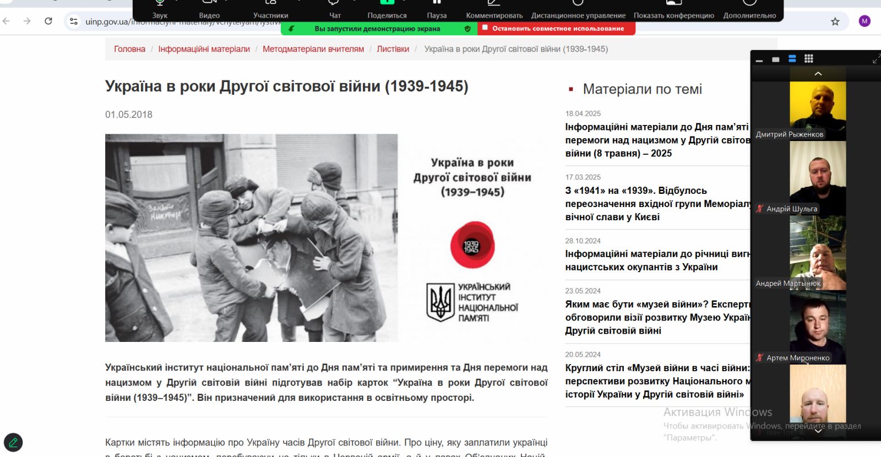Open Інформаційні матеріали breadcrumb

[x=204, y=49]
